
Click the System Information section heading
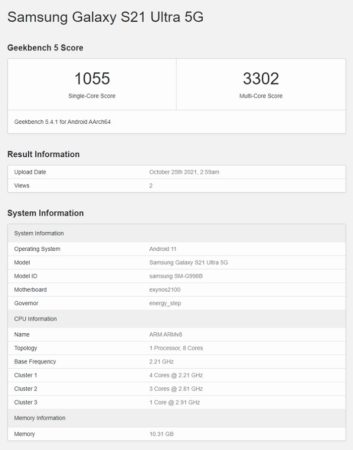click(45, 213)
